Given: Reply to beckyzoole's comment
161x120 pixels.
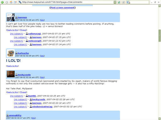Looking at the screenshot, I should click(x=12, y=92).
